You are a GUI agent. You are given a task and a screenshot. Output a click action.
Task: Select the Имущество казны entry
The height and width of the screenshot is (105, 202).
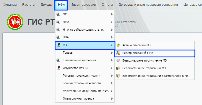pos(85,68)
